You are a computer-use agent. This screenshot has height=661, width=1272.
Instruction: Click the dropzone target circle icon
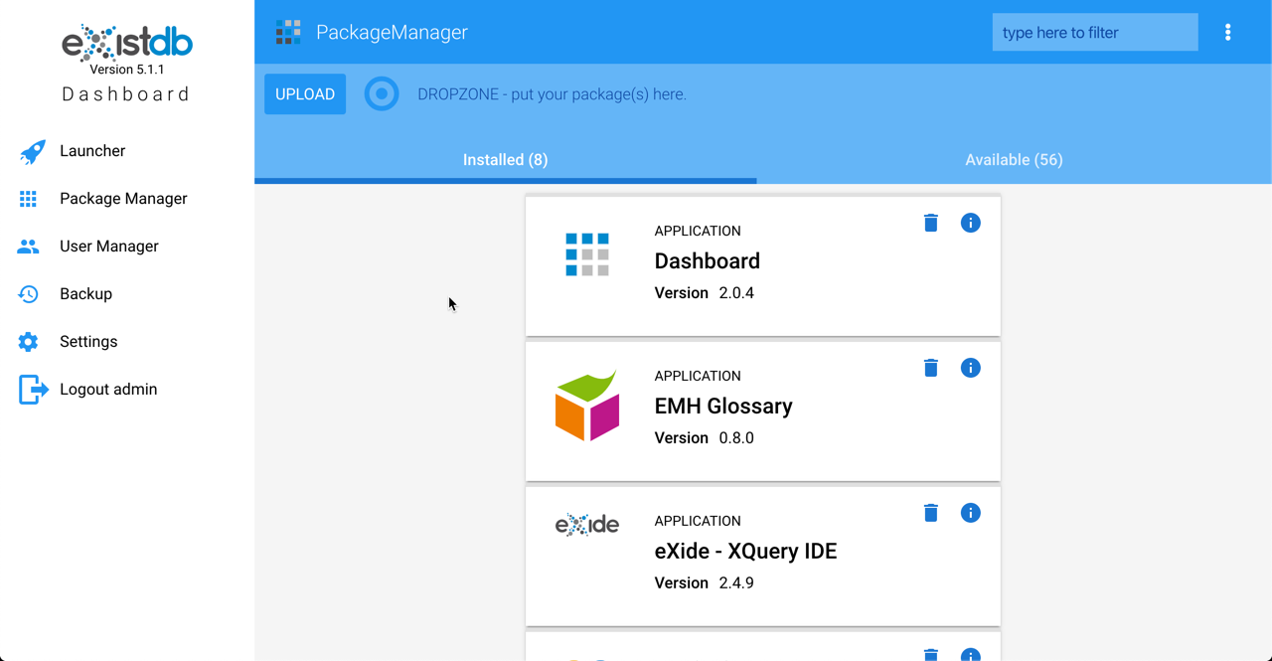(382, 93)
